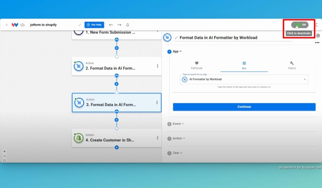Click the Shopify icon on step 4
The width and height of the screenshot is (322, 188).
coord(78,138)
